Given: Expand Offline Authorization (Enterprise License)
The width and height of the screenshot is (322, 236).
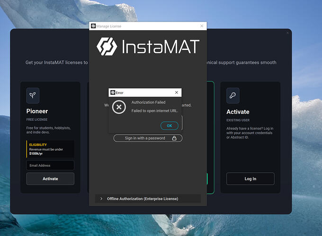Looking at the screenshot, I should point(148,199).
